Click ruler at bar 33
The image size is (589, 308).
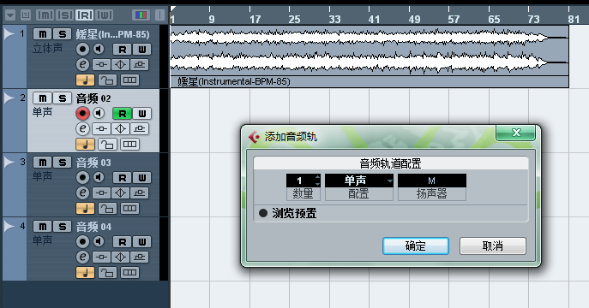click(x=334, y=19)
